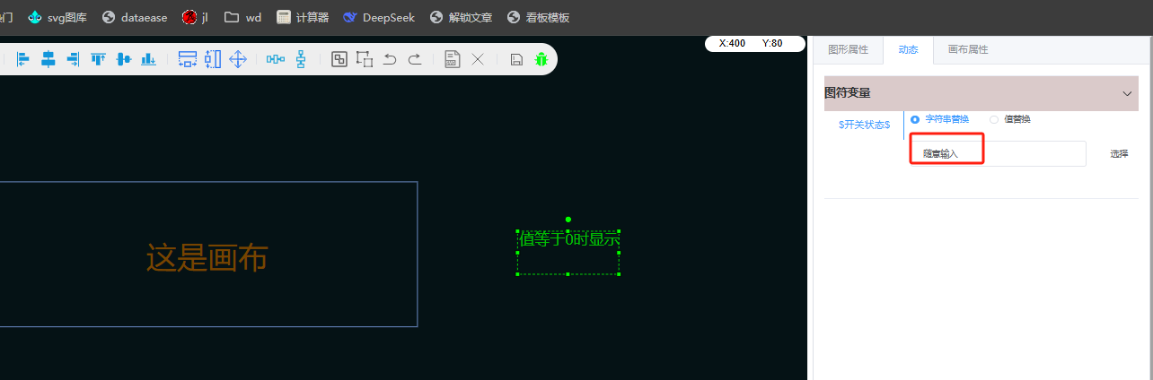Distribute selected items horizontally

(276, 59)
